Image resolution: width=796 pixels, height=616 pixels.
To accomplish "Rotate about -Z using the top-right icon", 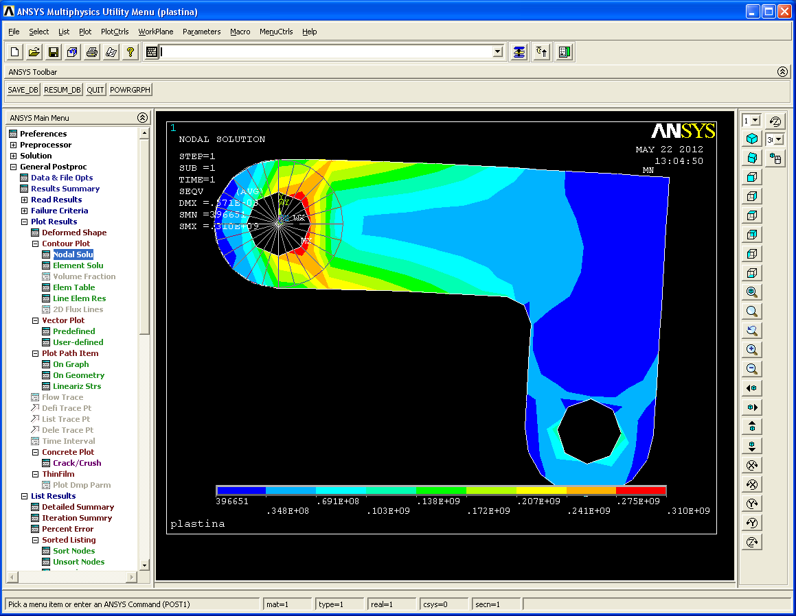I will click(775, 121).
